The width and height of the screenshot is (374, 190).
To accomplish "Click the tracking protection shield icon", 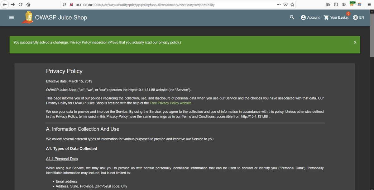I will pos(65,5).
